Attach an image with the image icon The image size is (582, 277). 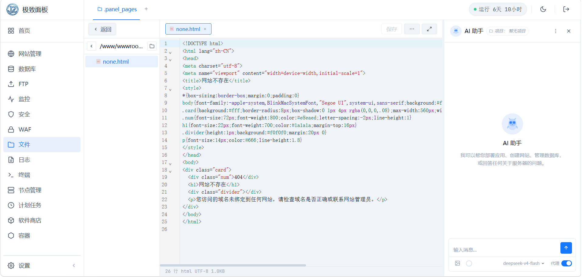tap(457, 263)
